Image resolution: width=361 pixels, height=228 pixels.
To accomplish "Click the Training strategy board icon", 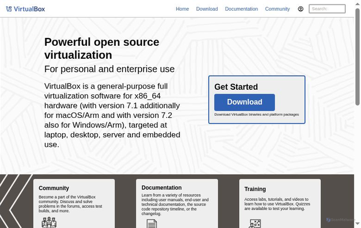I will 255,223.
